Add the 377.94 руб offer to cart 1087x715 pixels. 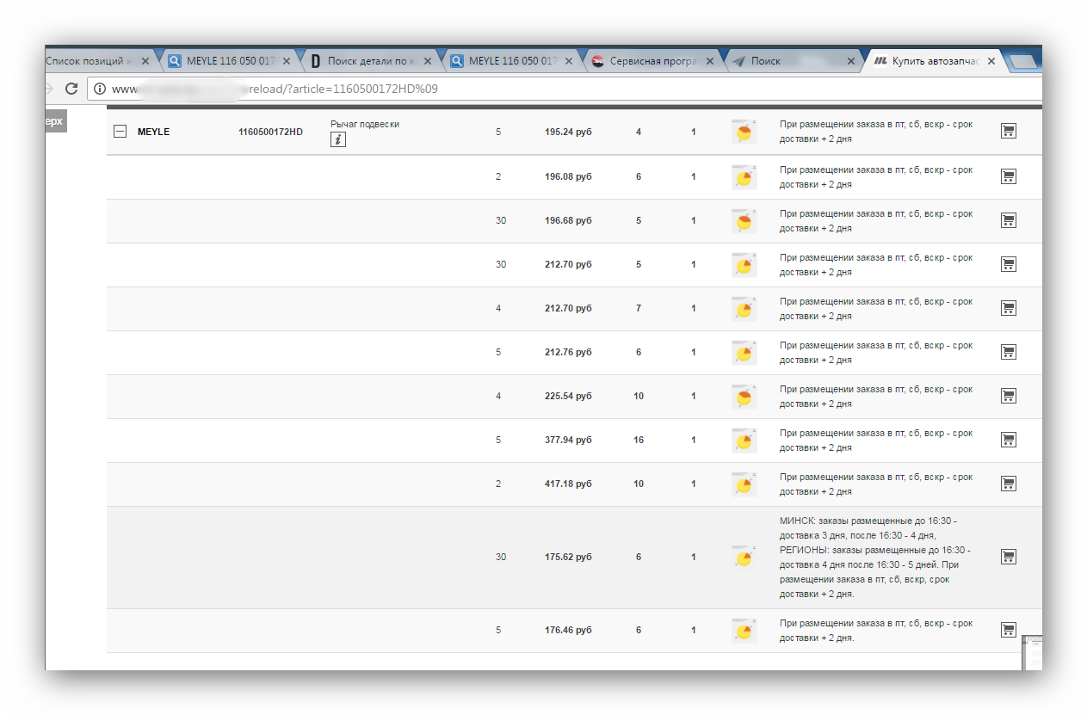tap(1009, 440)
